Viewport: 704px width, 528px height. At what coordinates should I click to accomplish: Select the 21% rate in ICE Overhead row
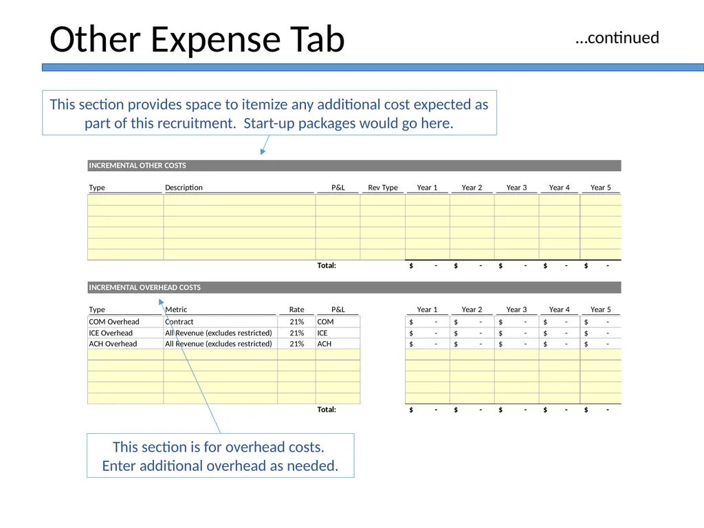(x=296, y=333)
